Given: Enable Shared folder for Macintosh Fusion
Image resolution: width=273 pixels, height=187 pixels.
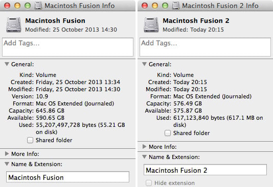Looking at the screenshot, I should 30,140.
